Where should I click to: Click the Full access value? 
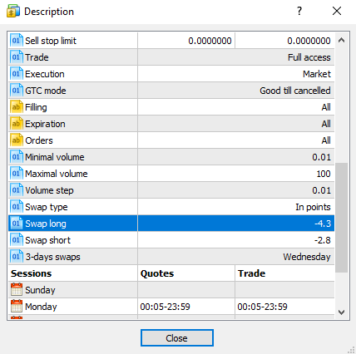pos(309,57)
